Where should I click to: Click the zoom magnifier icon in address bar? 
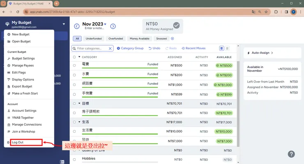(x=260, y=12)
